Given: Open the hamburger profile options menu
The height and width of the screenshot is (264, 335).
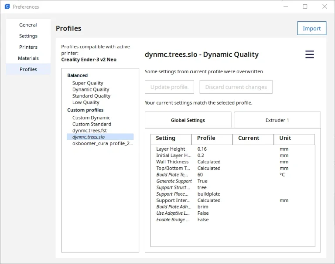Looking at the screenshot, I should coord(309,54).
